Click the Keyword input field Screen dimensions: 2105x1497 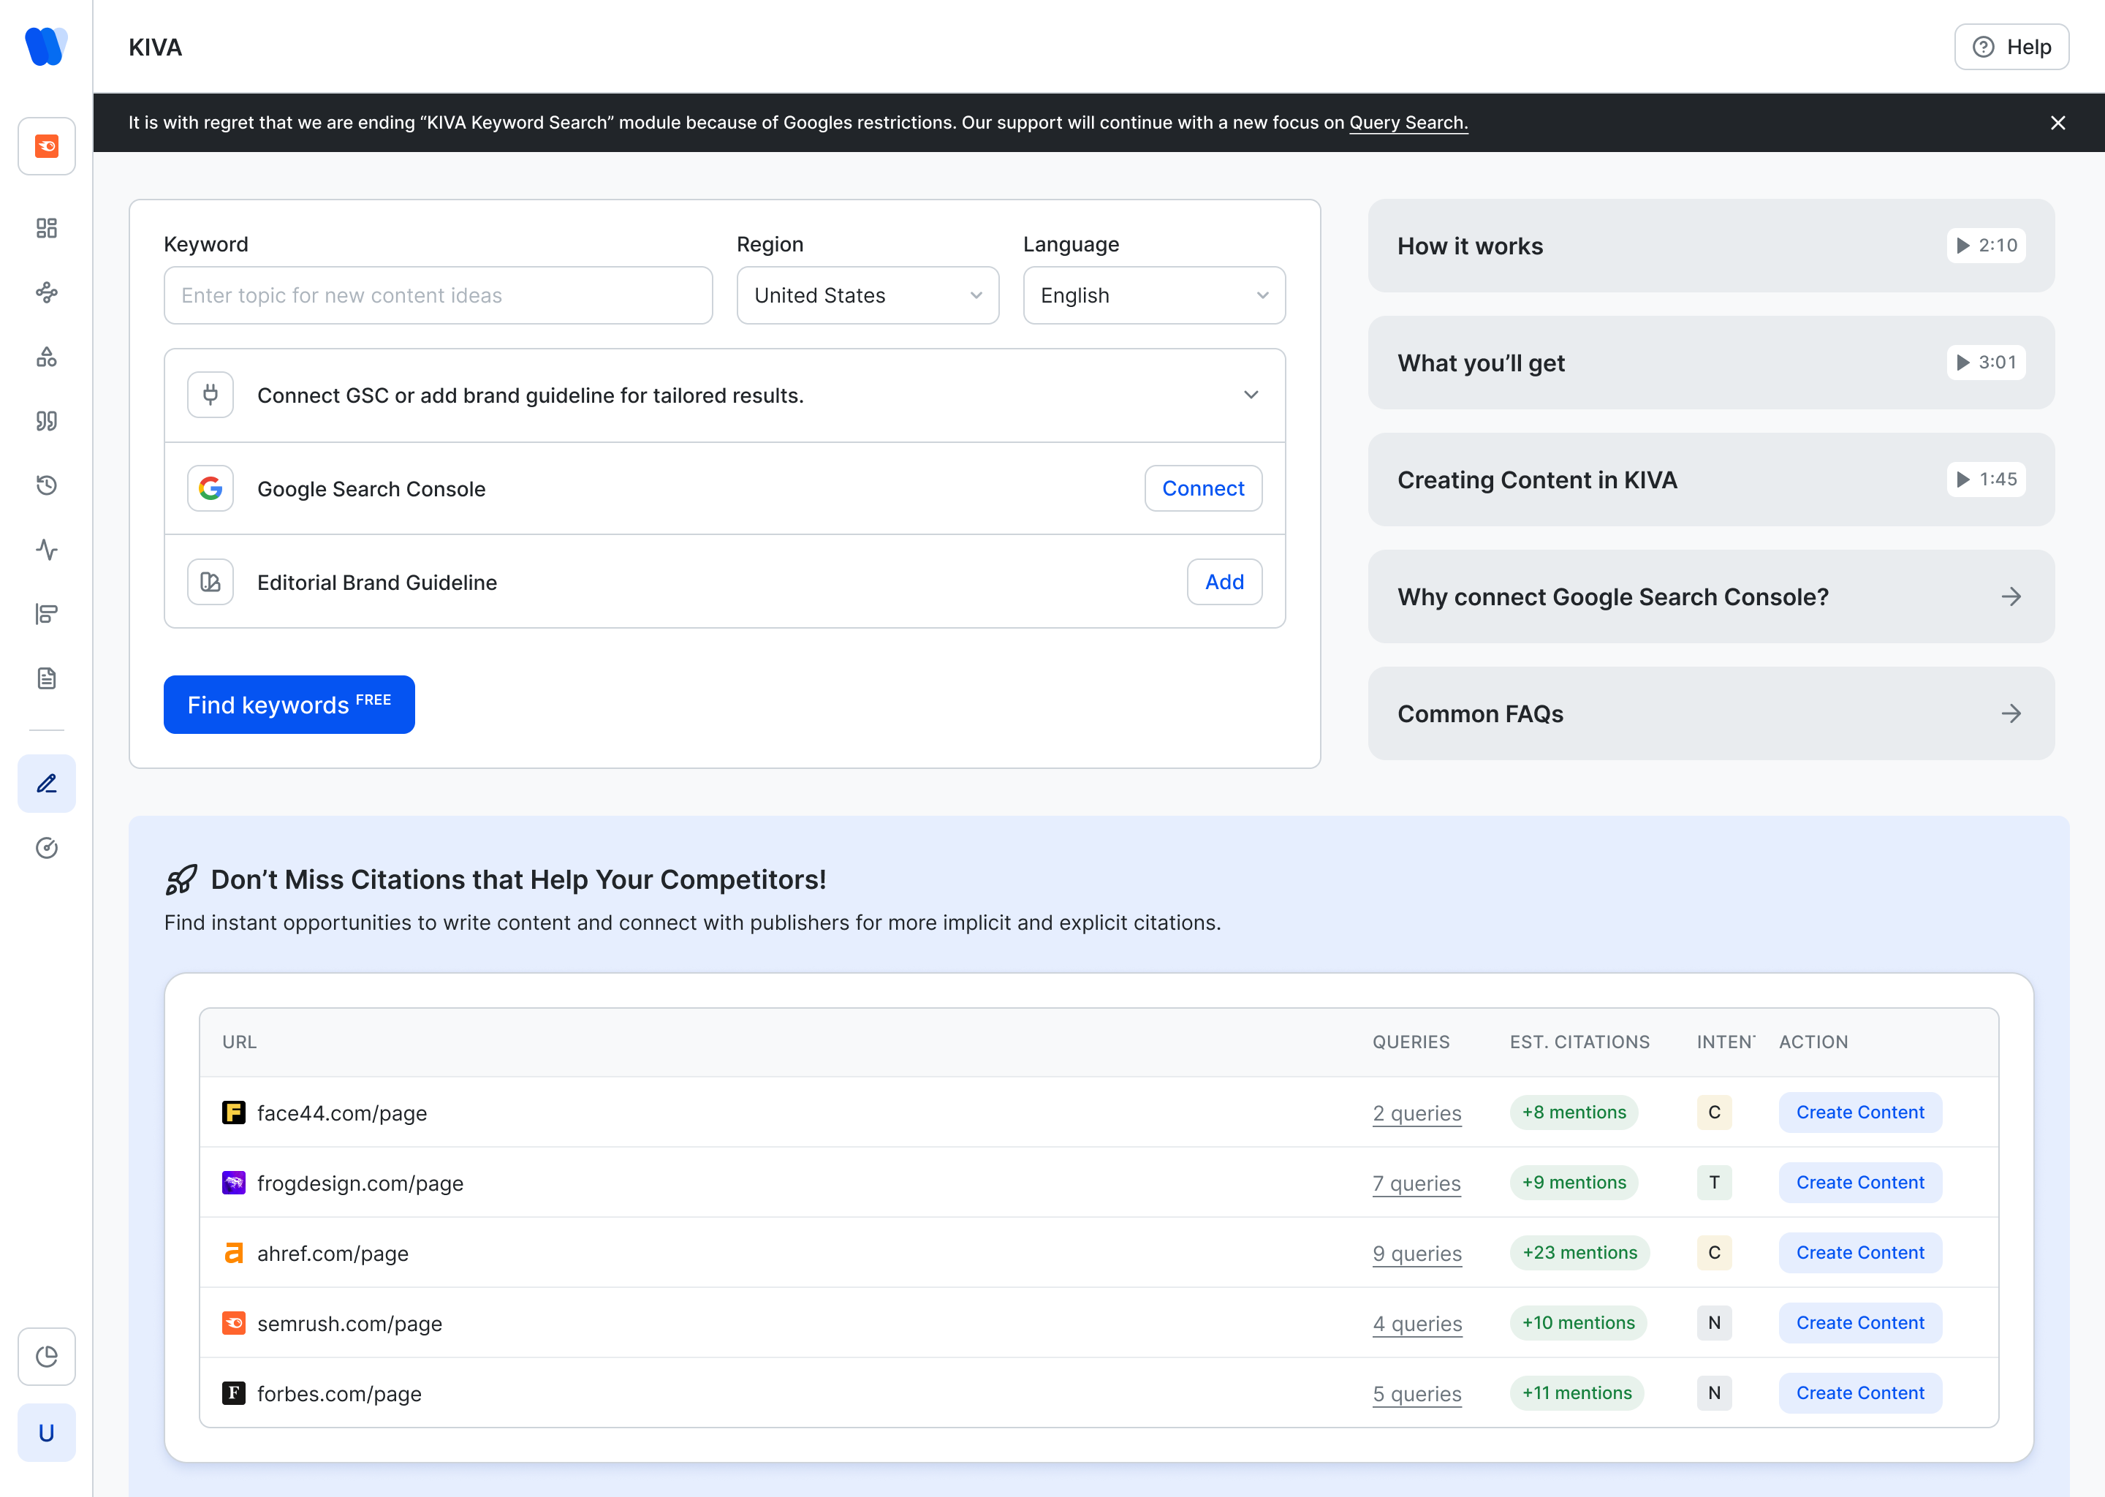pyautogui.click(x=438, y=295)
